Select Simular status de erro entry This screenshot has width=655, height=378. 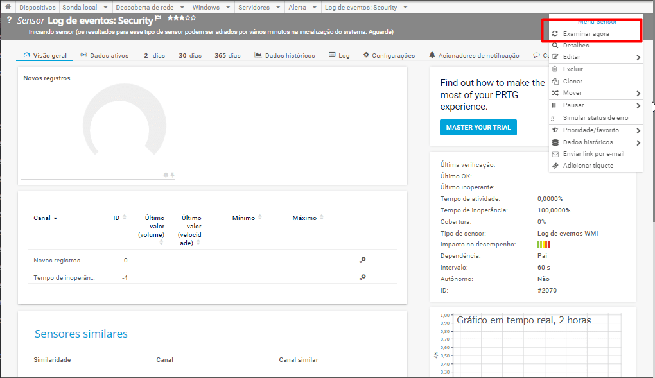[x=595, y=118]
